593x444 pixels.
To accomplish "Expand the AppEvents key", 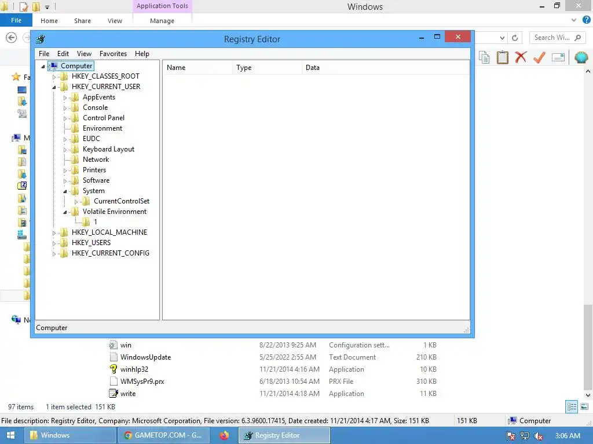I will pyautogui.click(x=65, y=98).
